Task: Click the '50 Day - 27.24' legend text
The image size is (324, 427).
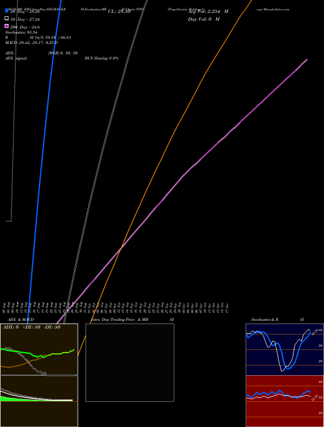Action: coord(25,19)
